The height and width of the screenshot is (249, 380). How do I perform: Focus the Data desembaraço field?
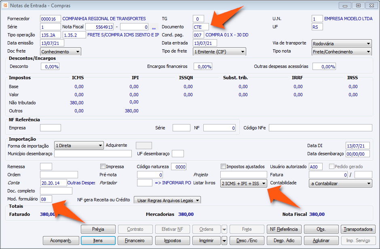358,154
